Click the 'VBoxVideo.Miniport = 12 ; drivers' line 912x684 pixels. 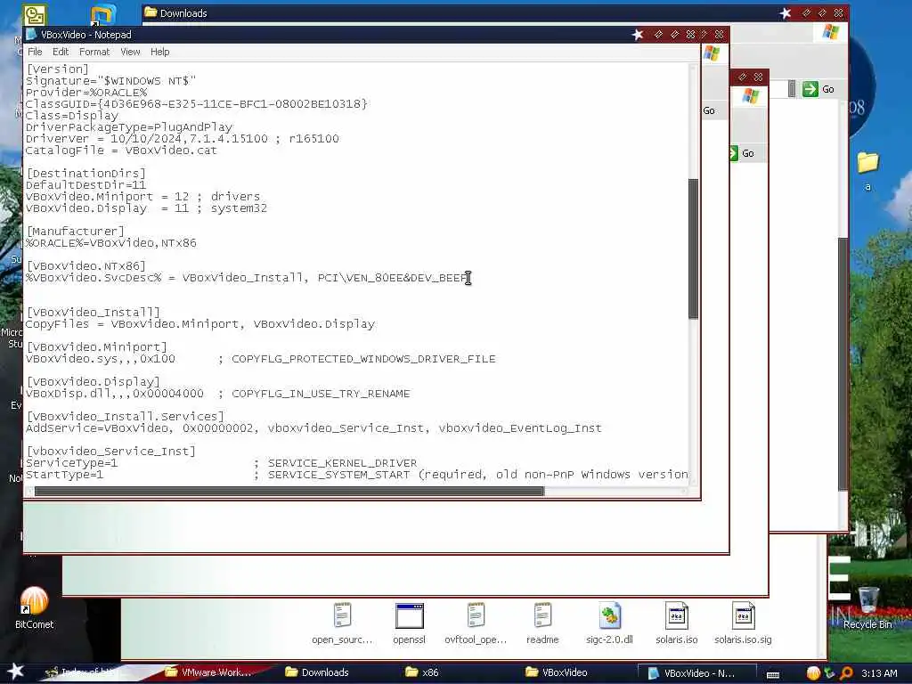pyautogui.click(x=143, y=197)
